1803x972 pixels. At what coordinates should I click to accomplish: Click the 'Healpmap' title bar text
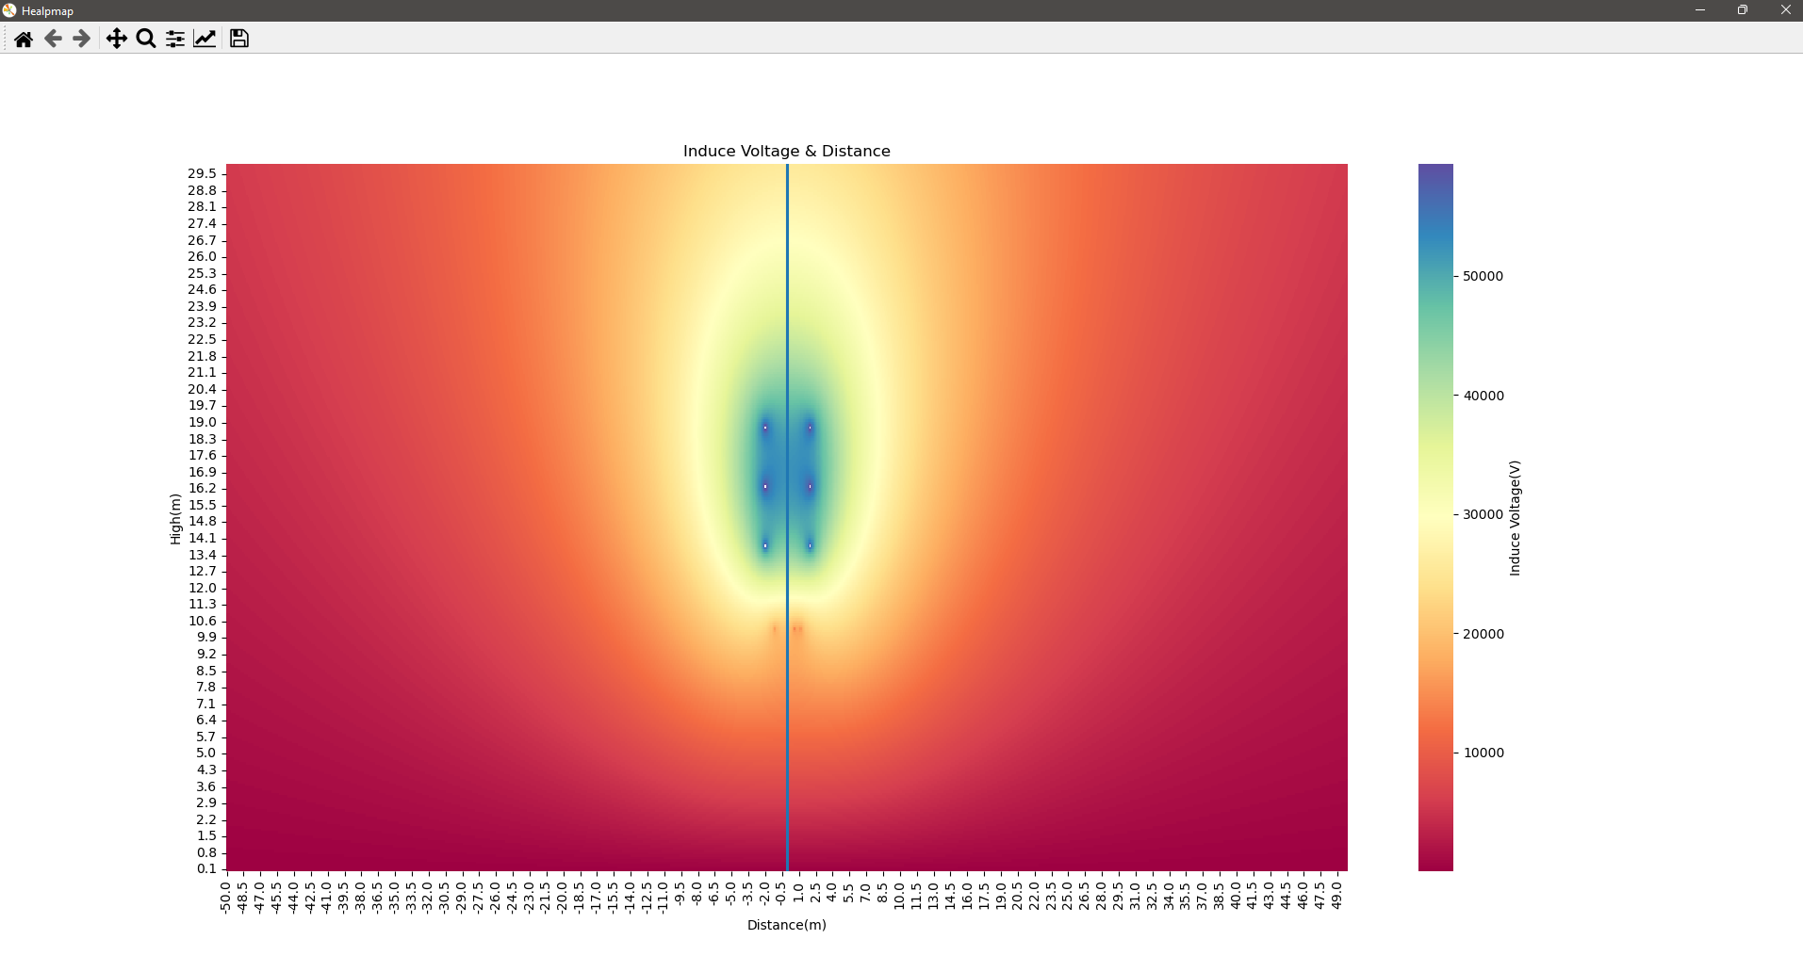coord(47,11)
